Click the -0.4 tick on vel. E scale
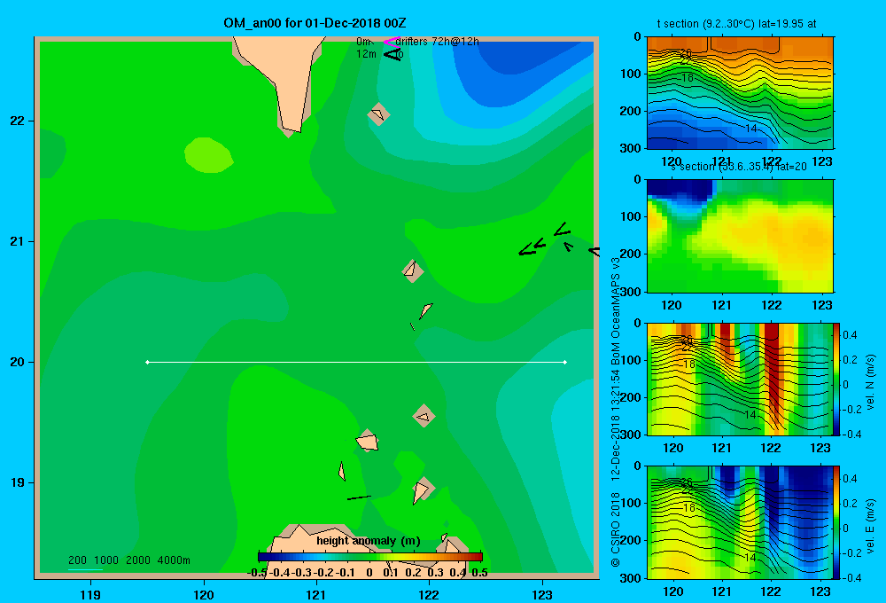This screenshot has height=603, width=886. tap(851, 577)
